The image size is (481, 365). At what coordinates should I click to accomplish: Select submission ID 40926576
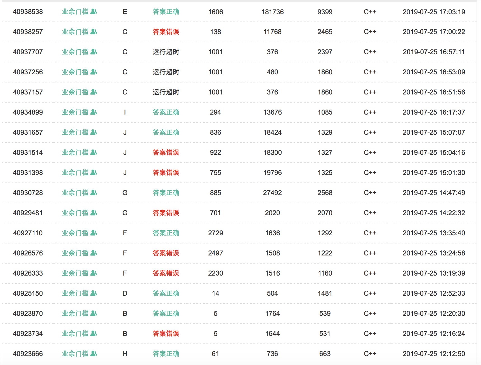[x=28, y=253]
